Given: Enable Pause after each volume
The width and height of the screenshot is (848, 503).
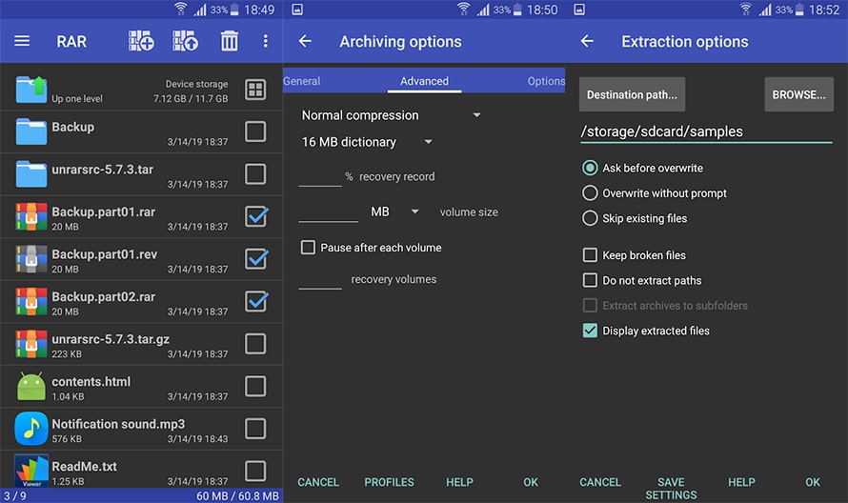Looking at the screenshot, I should pyautogui.click(x=308, y=248).
